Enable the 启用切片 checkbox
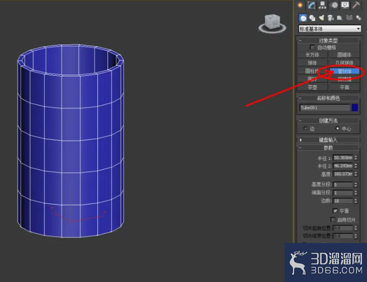The height and width of the screenshot is (282, 367). [332, 219]
